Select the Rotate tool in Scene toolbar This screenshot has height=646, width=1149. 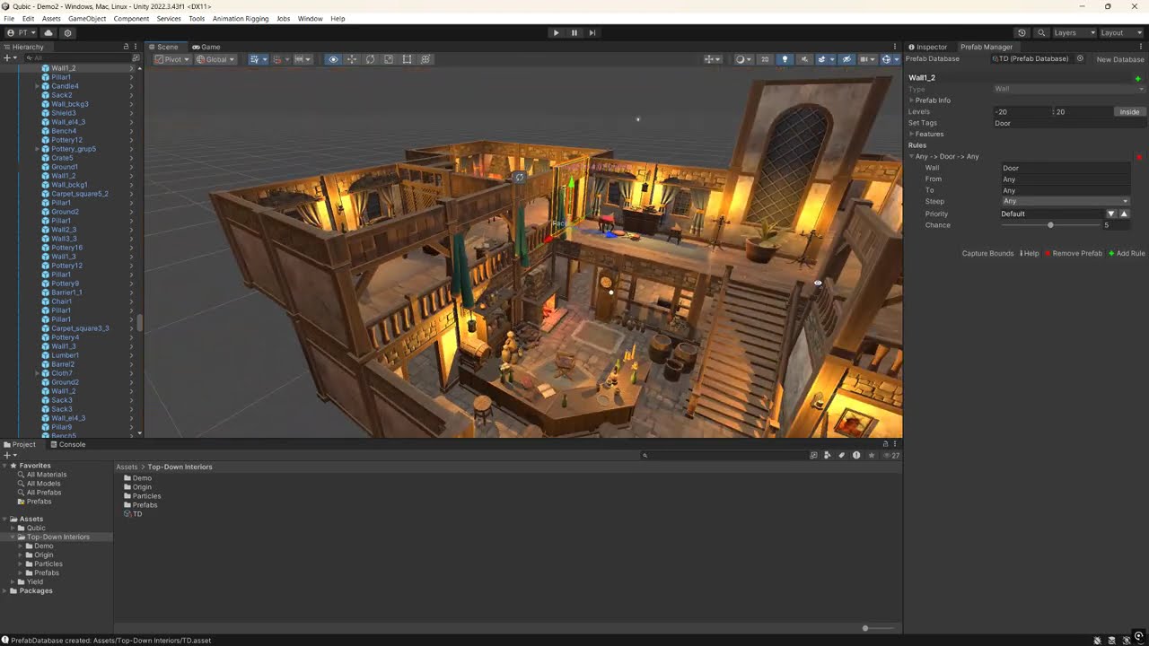[x=370, y=59]
